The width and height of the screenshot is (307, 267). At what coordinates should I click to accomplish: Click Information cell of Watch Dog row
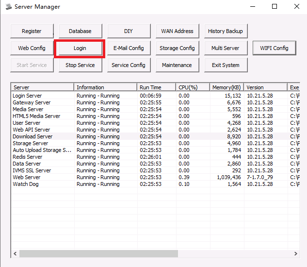[x=98, y=184]
